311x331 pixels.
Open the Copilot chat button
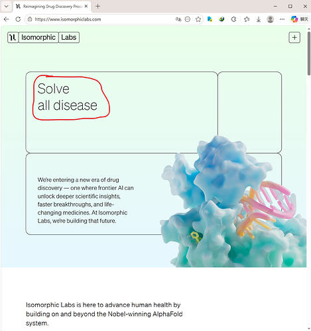[299, 19]
